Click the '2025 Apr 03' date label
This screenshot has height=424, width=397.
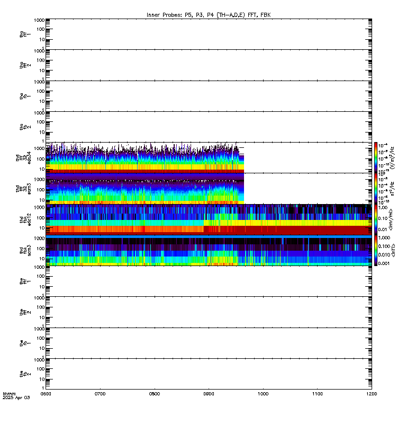(x=16, y=397)
